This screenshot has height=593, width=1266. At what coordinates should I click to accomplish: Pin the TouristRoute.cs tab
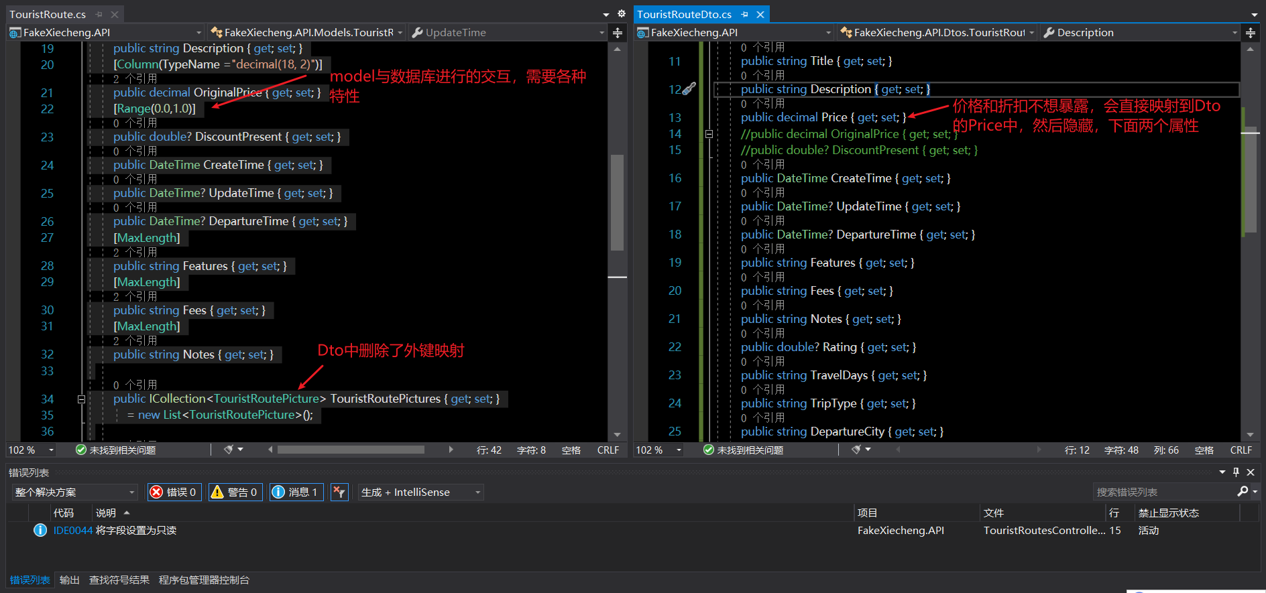coord(99,14)
